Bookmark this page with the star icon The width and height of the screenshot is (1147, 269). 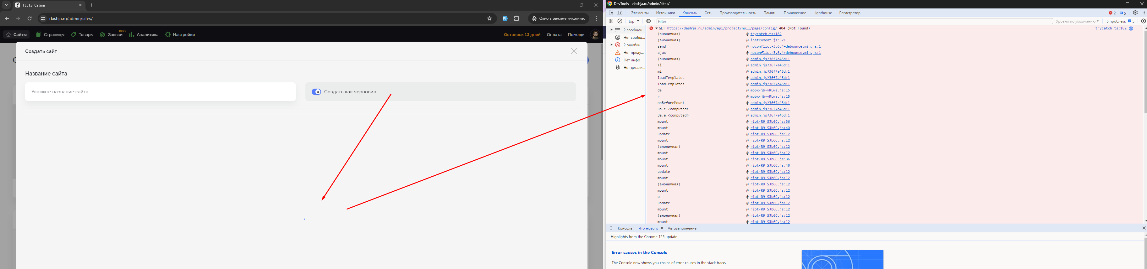[489, 19]
